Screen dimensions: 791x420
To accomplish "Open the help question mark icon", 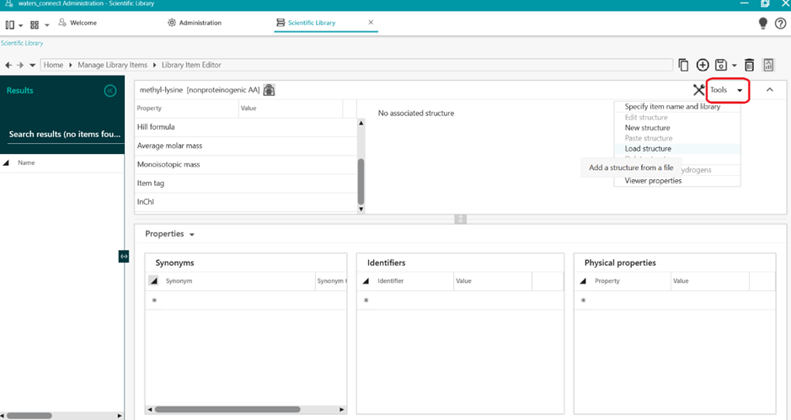I will point(780,24).
